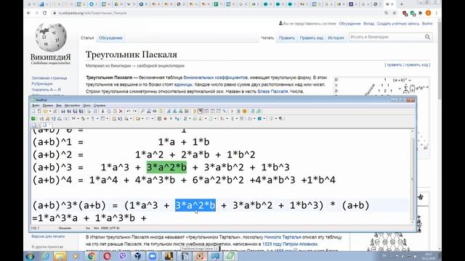Open Вид menu in AkelPad
This screenshot has height=261, width=465.
[59, 105]
